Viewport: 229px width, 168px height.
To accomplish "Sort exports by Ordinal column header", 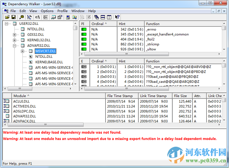I will click(103, 61).
